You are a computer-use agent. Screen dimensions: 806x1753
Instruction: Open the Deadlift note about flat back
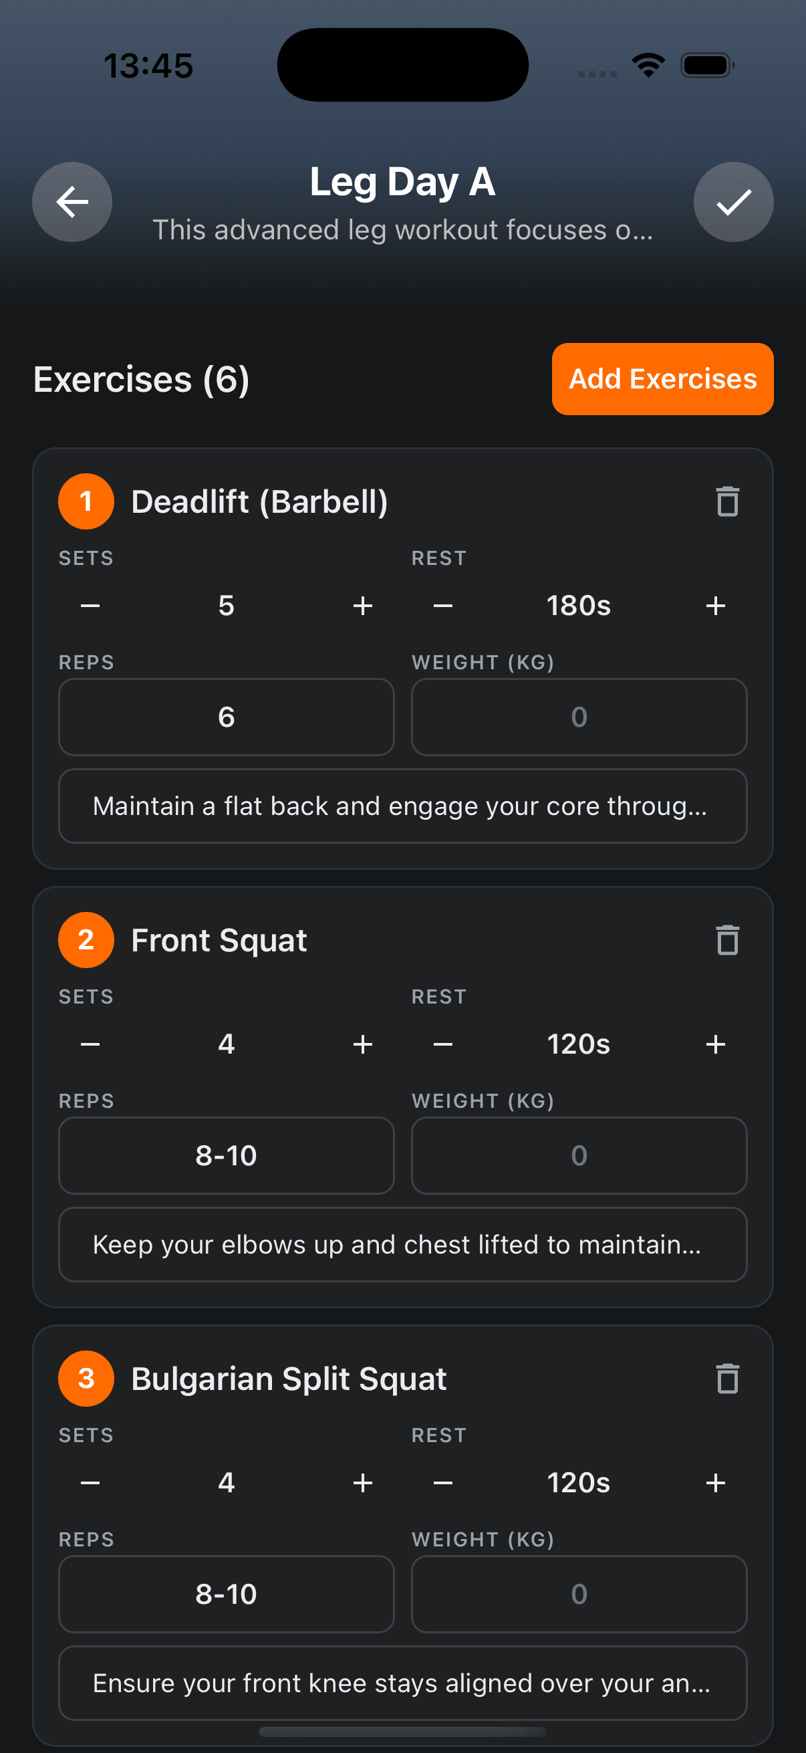(402, 806)
